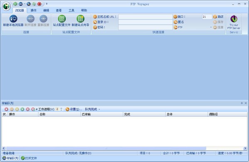
Task: Click the skip queue item icon
Action: tap(12, 109)
